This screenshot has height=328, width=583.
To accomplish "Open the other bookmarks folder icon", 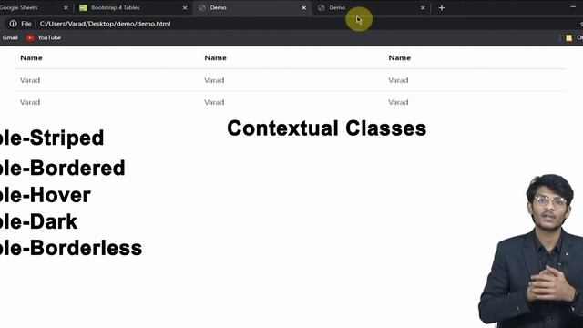I will pos(568,37).
